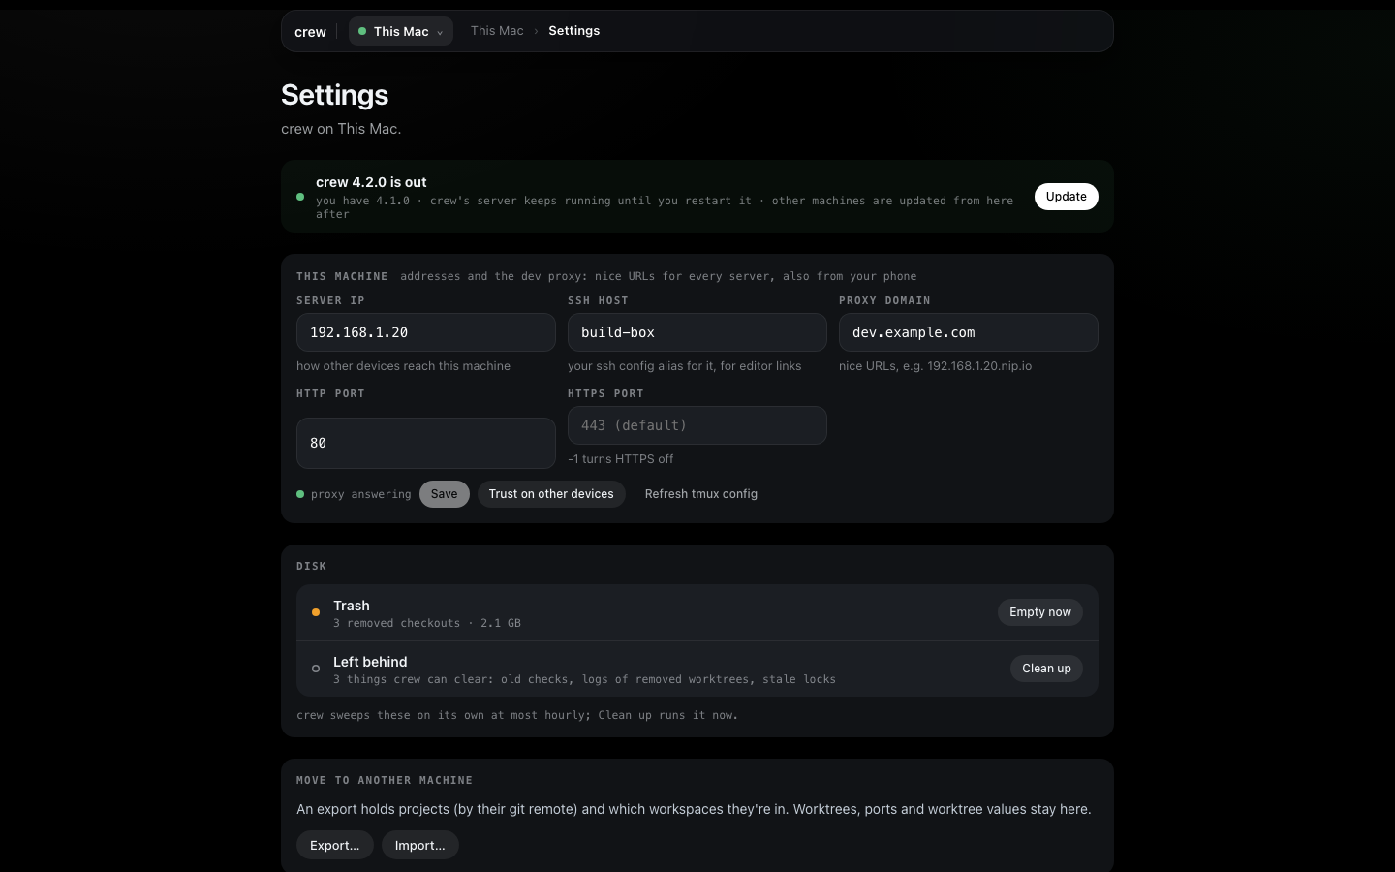
Task: Focus the HTTP Port field
Action: pyautogui.click(x=426, y=443)
